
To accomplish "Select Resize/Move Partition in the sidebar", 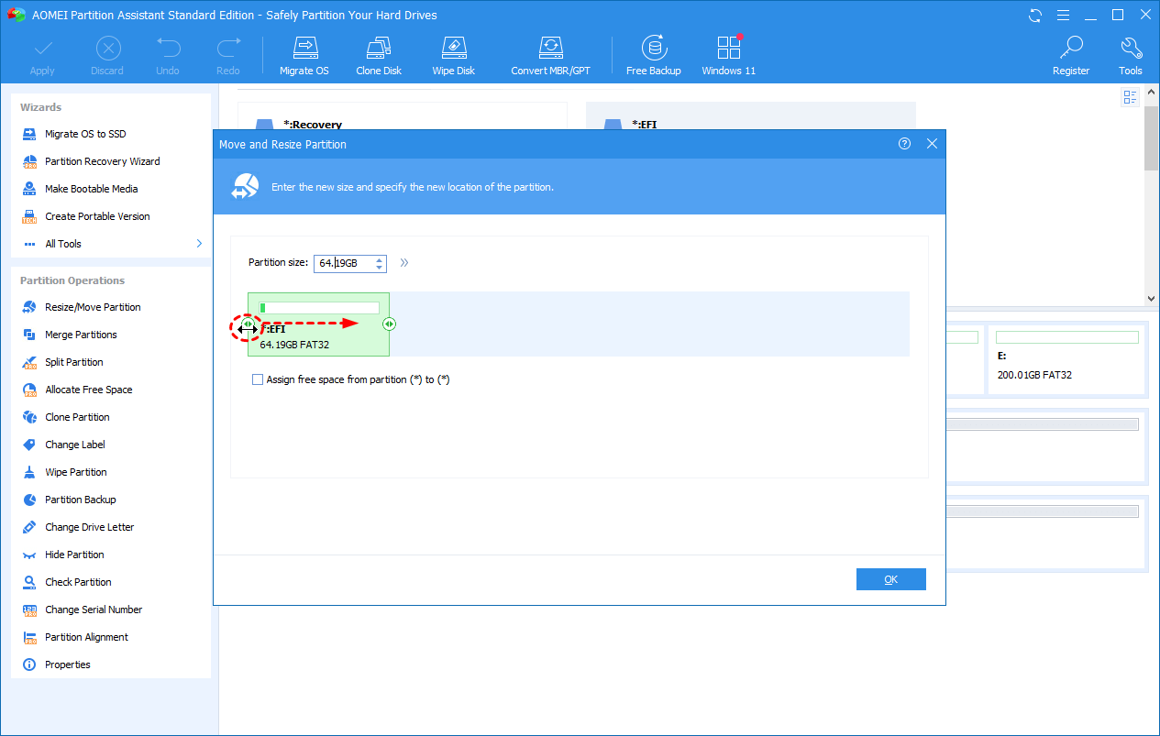I will coord(94,306).
